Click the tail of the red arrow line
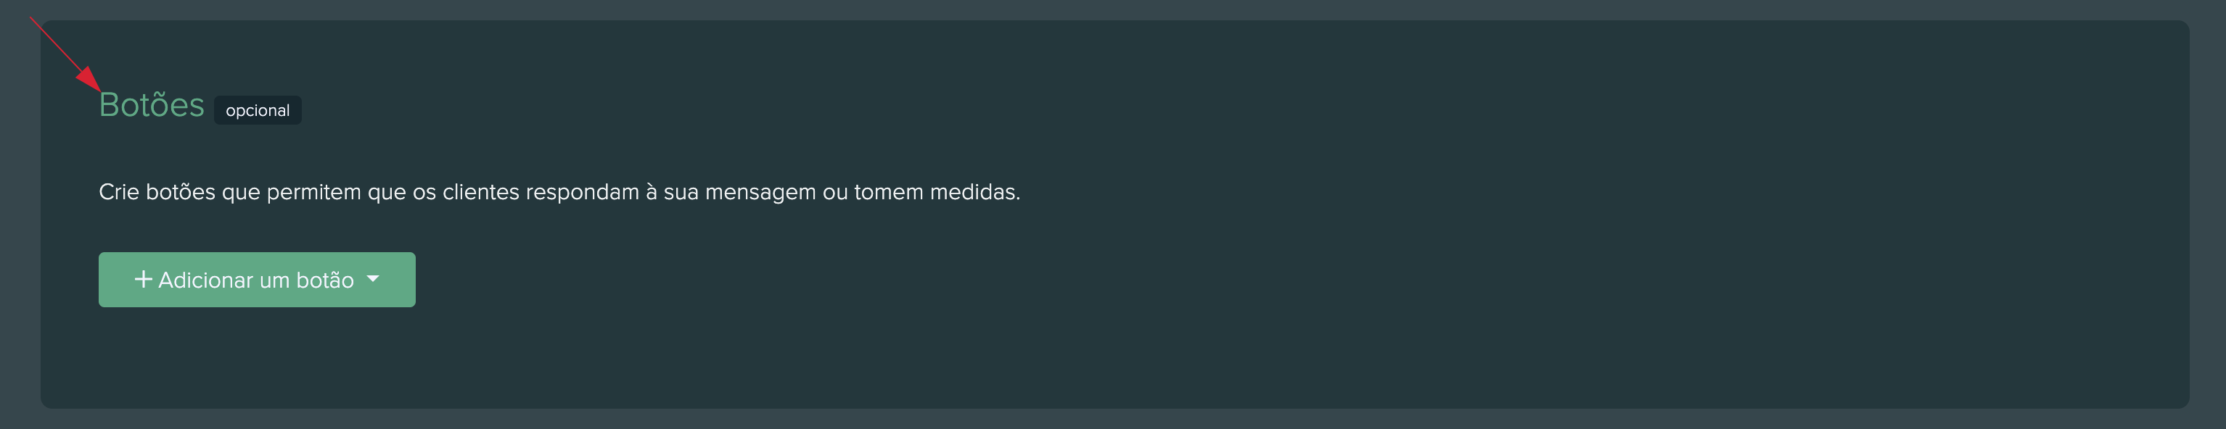Image resolution: width=2226 pixels, height=429 pixels. click(x=33, y=20)
